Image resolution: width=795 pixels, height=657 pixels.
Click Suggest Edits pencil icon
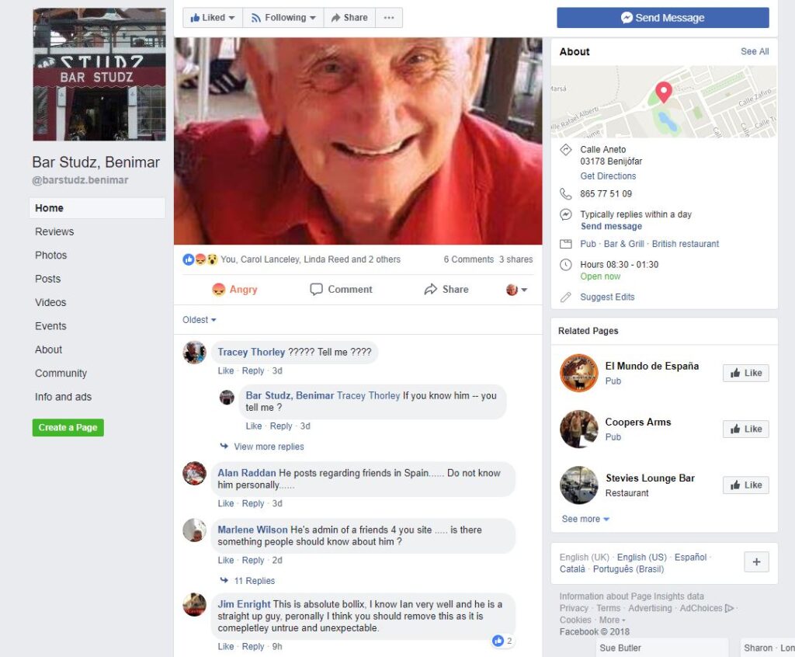(x=566, y=297)
